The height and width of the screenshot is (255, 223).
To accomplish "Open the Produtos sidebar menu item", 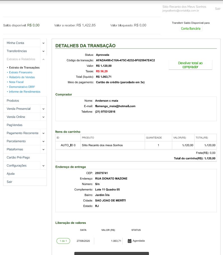I will 13,100.
